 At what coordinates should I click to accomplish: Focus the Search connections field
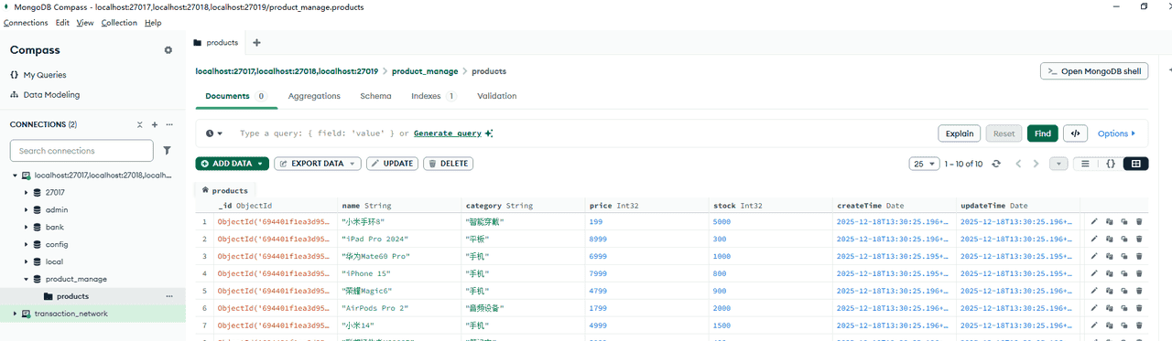(x=81, y=151)
